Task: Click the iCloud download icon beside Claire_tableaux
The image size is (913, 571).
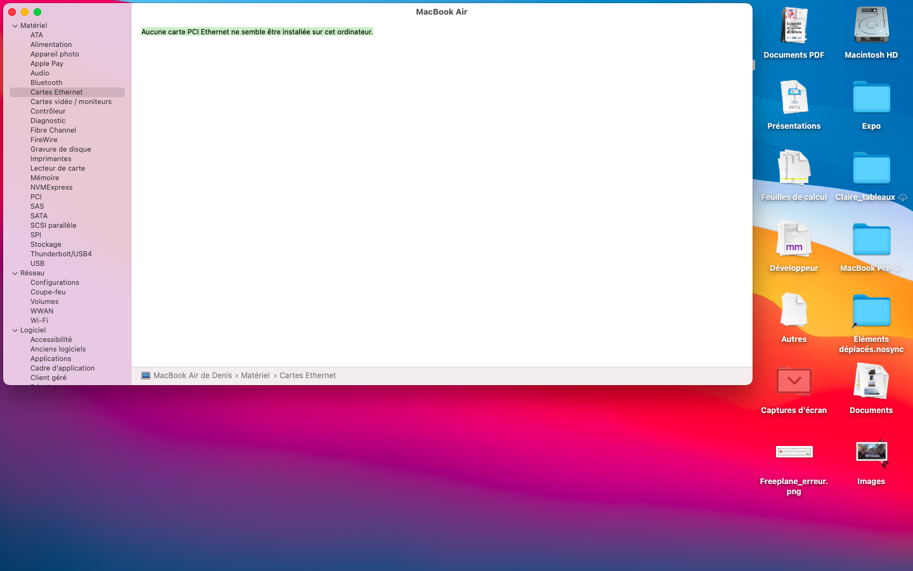Action: (903, 197)
